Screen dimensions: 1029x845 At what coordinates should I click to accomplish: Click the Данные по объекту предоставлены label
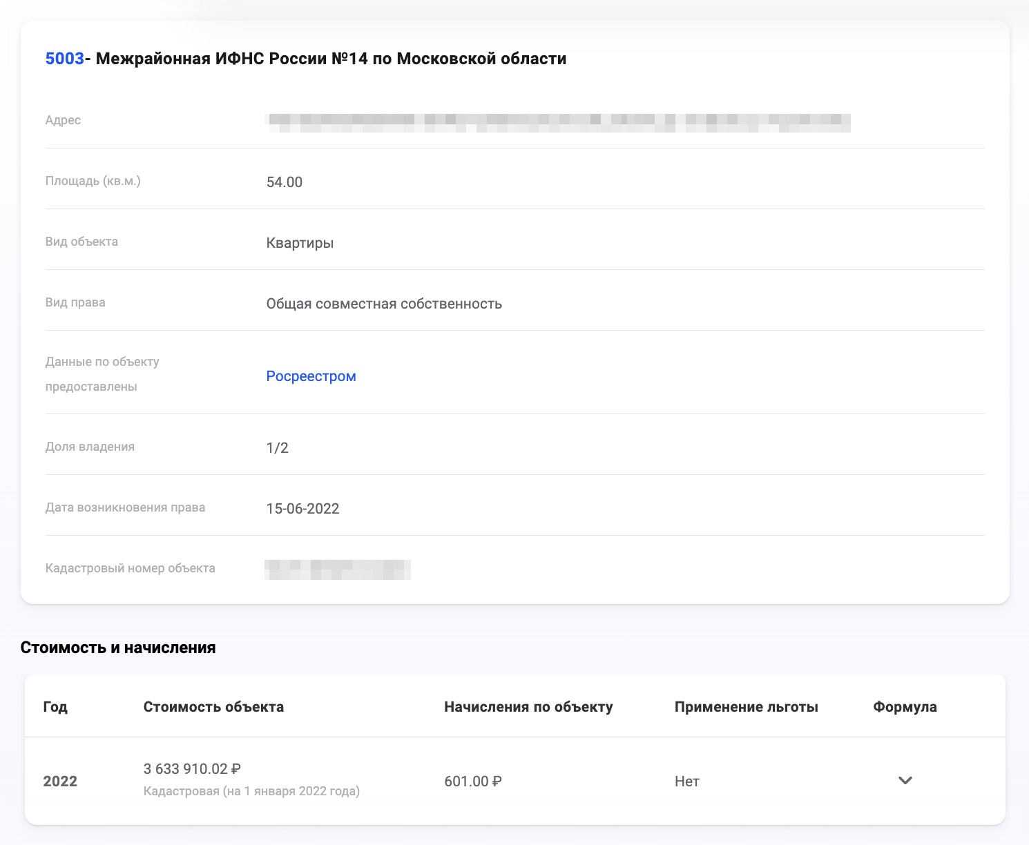coord(102,374)
